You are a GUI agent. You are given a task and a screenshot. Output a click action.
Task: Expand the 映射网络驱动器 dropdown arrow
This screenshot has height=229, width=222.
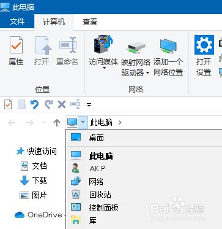tap(147, 72)
